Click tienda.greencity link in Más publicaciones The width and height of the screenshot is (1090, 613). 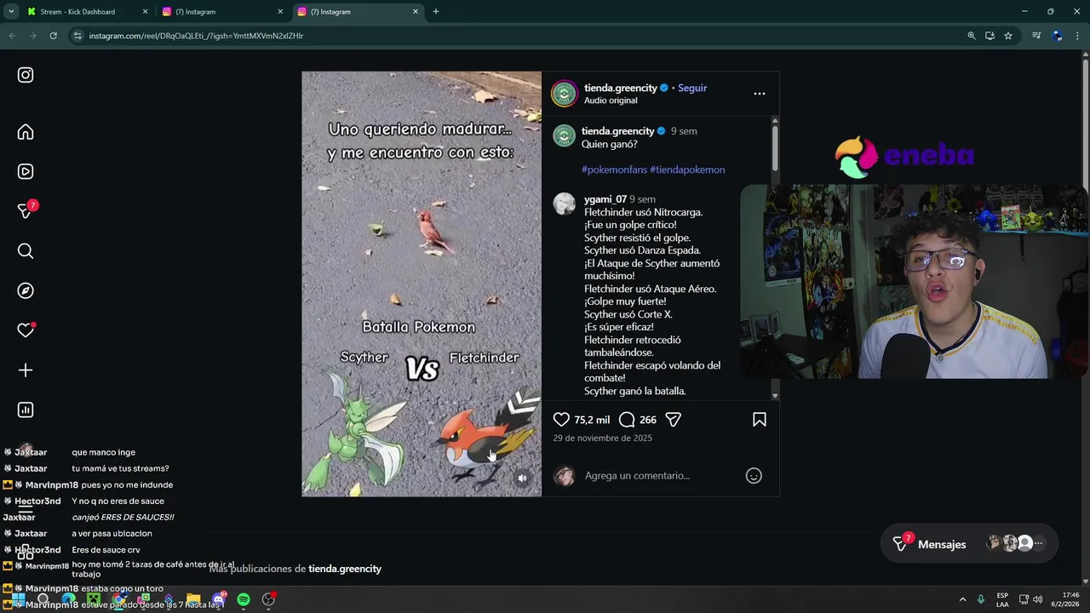[x=345, y=569]
